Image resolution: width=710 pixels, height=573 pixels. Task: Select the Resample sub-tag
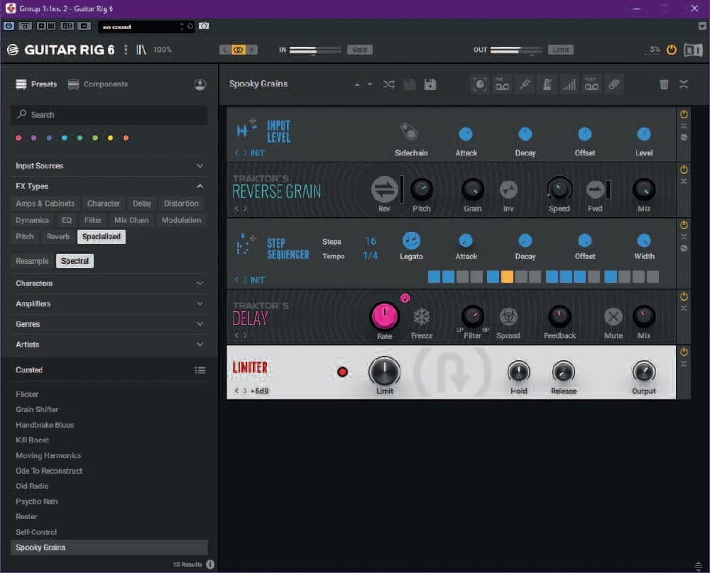pyautogui.click(x=32, y=261)
